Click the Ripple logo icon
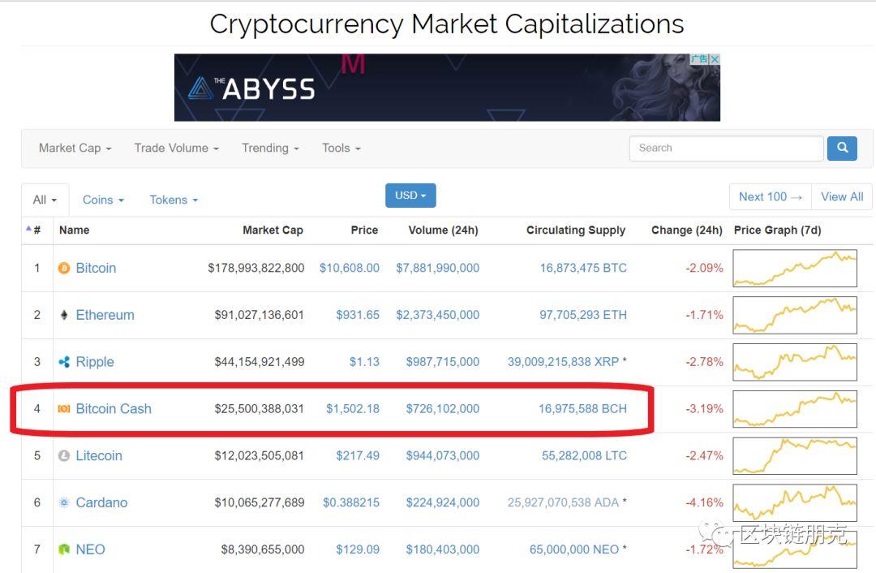The height and width of the screenshot is (573, 876). pyautogui.click(x=64, y=362)
